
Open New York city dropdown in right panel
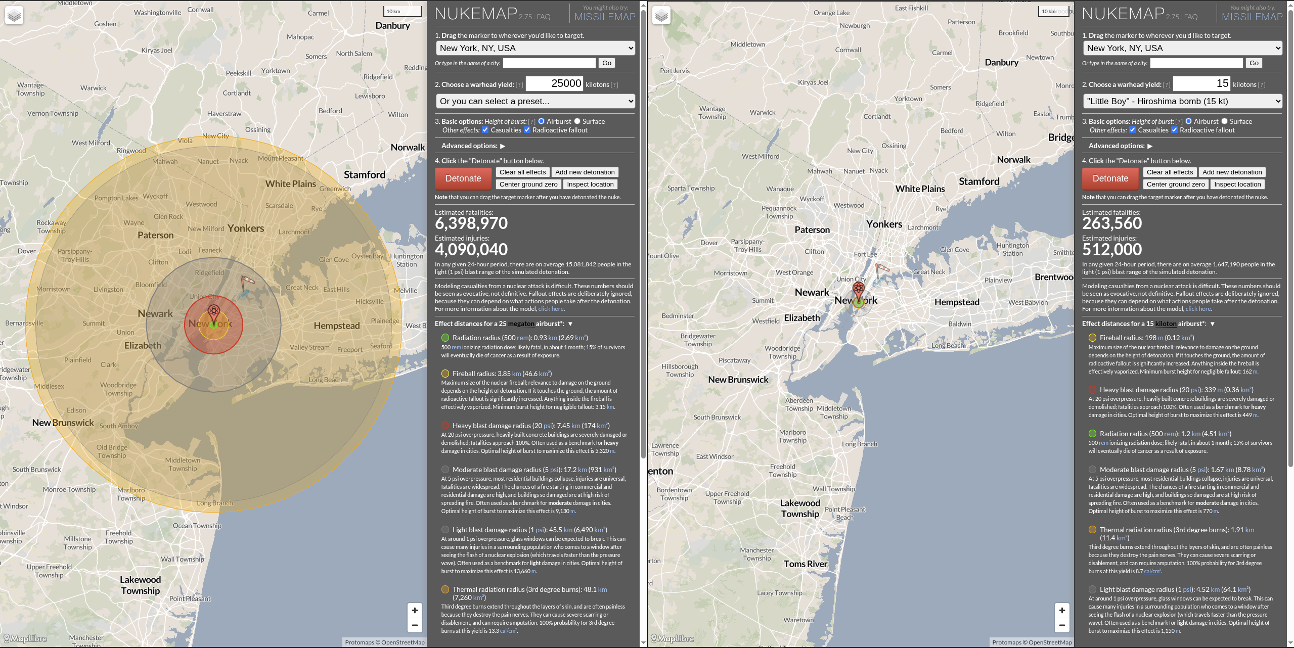(1182, 48)
